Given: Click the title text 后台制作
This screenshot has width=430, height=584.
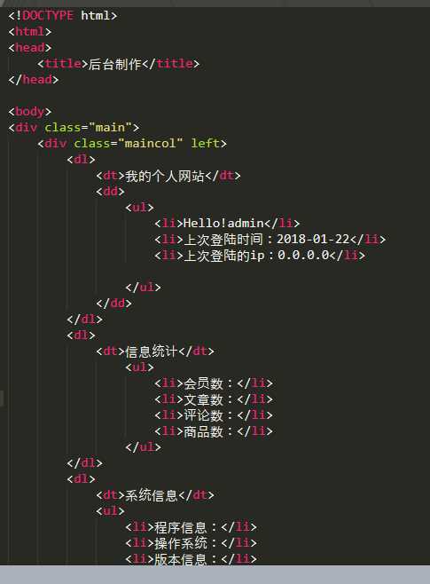Looking at the screenshot, I should point(115,64).
